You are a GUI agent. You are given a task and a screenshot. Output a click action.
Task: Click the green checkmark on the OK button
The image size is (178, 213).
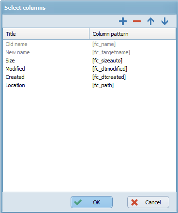click(x=78, y=202)
